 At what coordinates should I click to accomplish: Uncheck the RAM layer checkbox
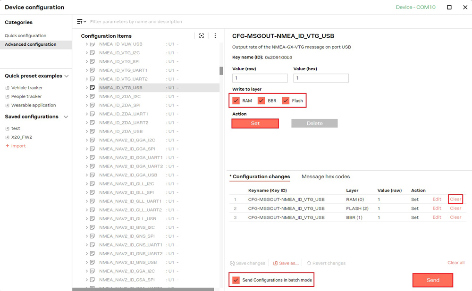pyautogui.click(x=236, y=100)
